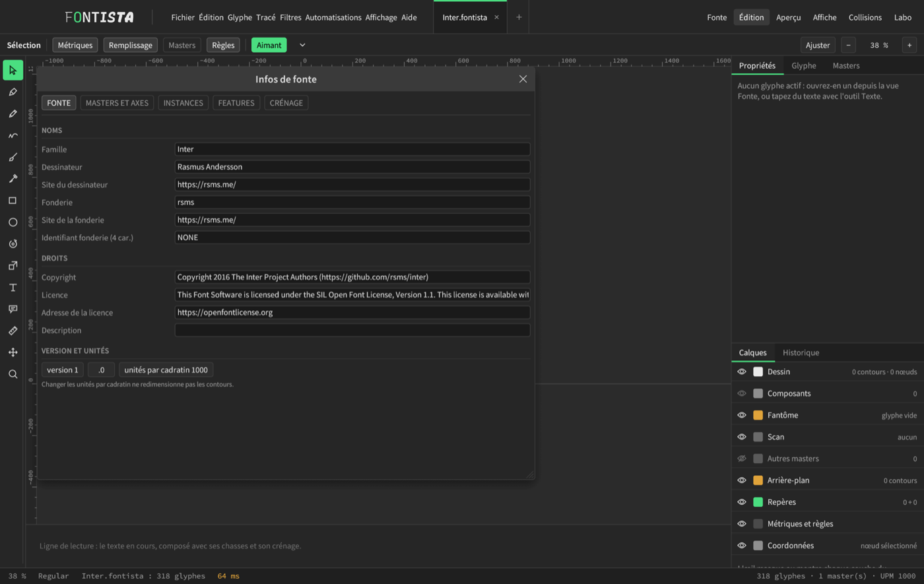Select the four-arrow Move tool
Screen dimensions: 924x584
pyautogui.click(x=13, y=352)
